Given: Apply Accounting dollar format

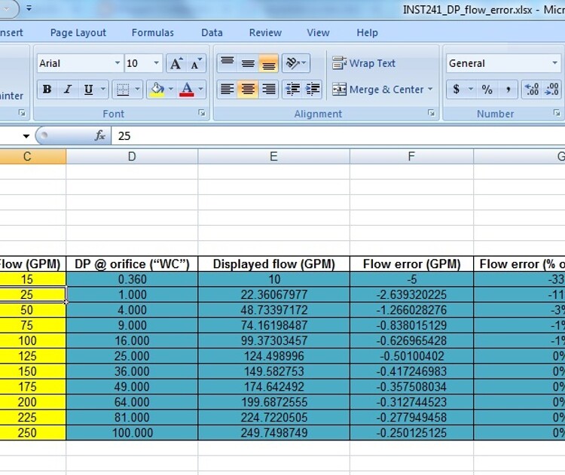Looking at the screenshot, I should tap(457, 90).
